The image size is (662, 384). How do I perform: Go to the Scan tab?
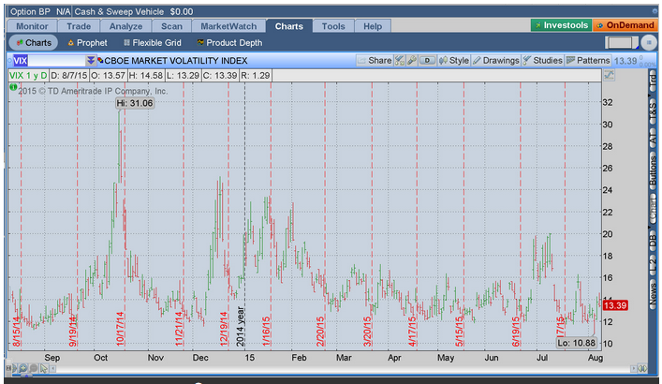pyautogui.click(x=171, y=26)
